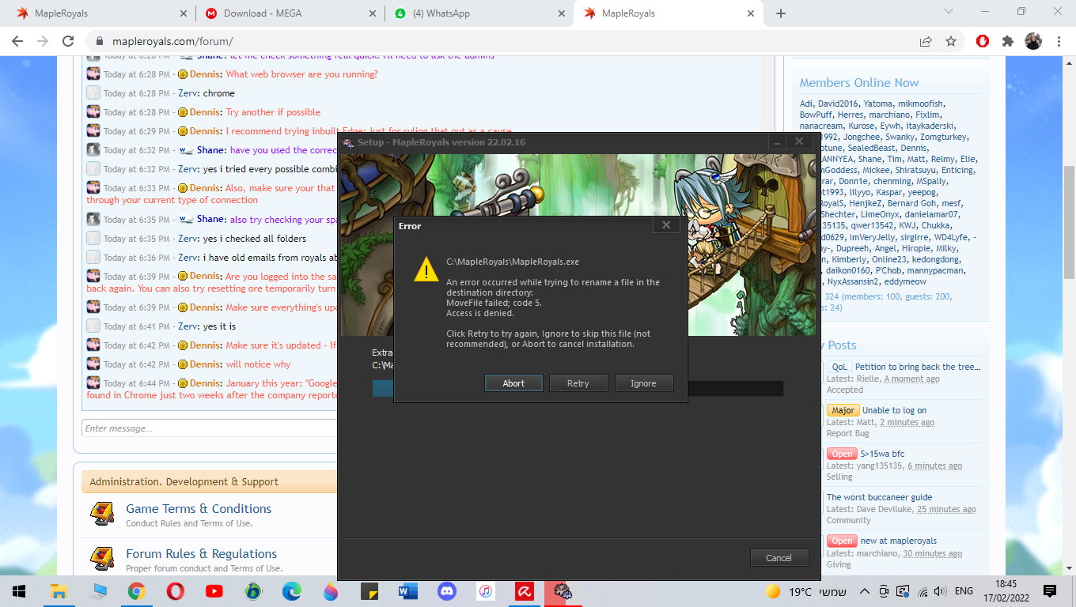
Task: Share this page via toolbar icon
Action: pyautogui.click(x=926, y=41)
